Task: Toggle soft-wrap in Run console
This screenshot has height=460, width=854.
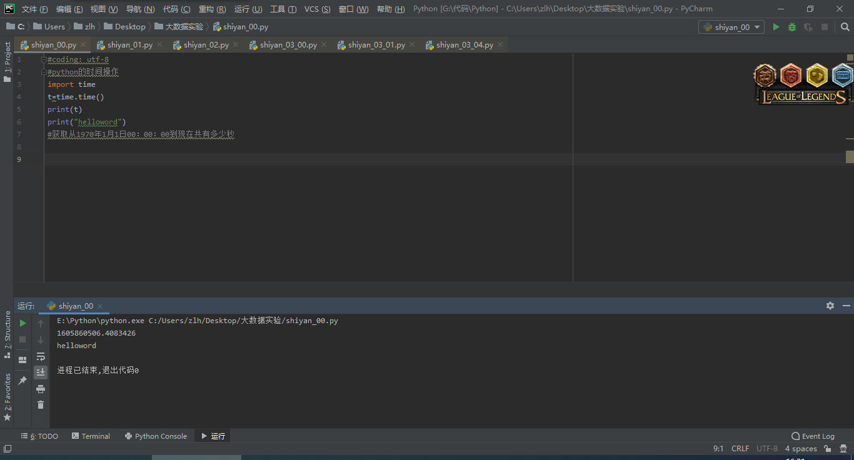Action: tap(41, 356)
